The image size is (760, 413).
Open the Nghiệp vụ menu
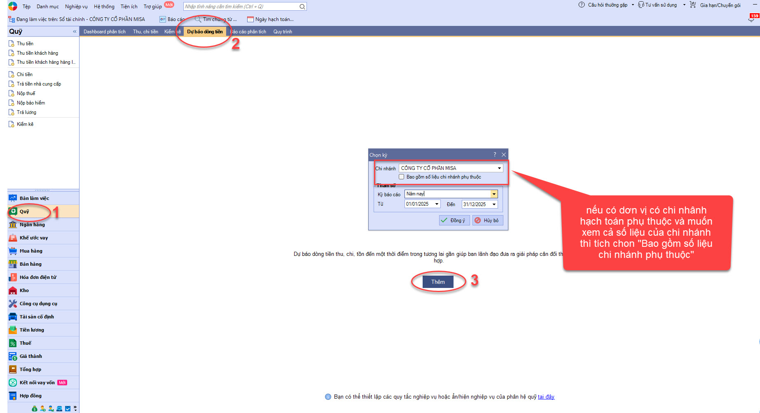coord(76,7)
